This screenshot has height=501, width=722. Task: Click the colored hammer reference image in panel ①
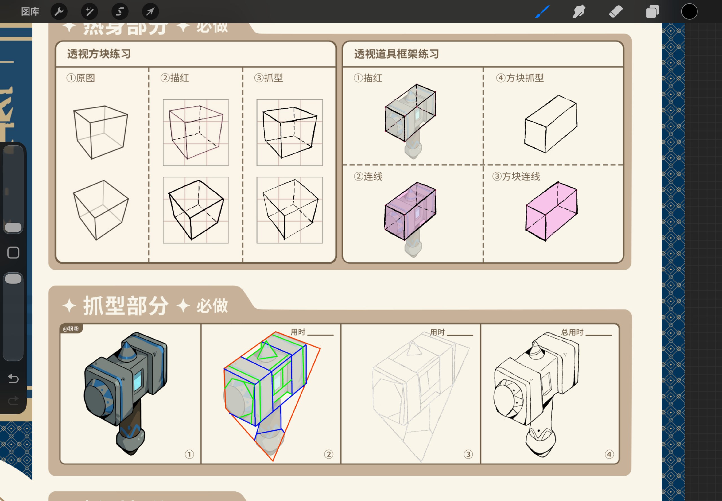pyautogui.click(x=126, y=393)
